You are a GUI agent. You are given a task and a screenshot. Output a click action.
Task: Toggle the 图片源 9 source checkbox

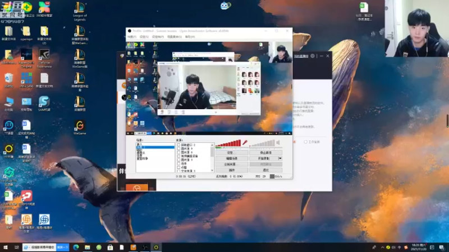click(x=178, y=148)
